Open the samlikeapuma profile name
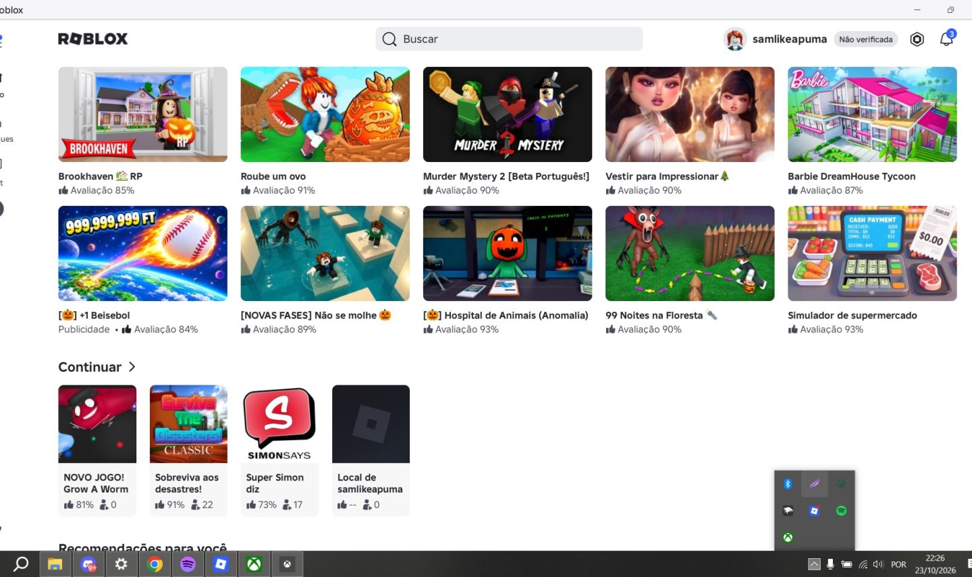 point(790,39)
